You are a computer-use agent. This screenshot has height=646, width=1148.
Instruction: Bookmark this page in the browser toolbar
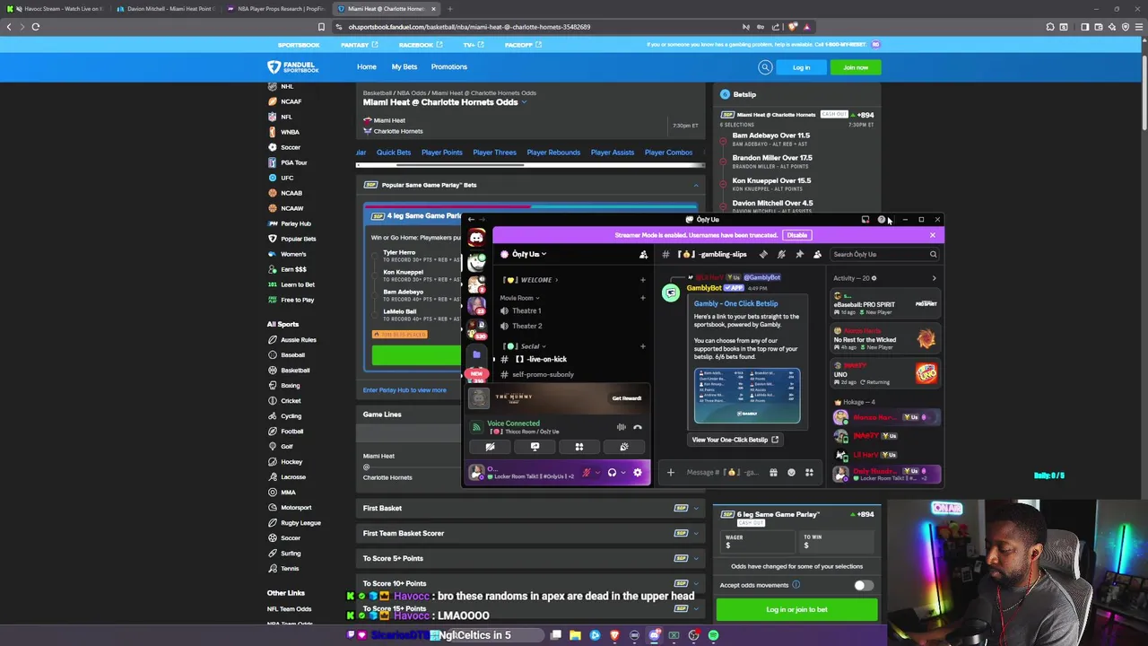coord(321,27)
